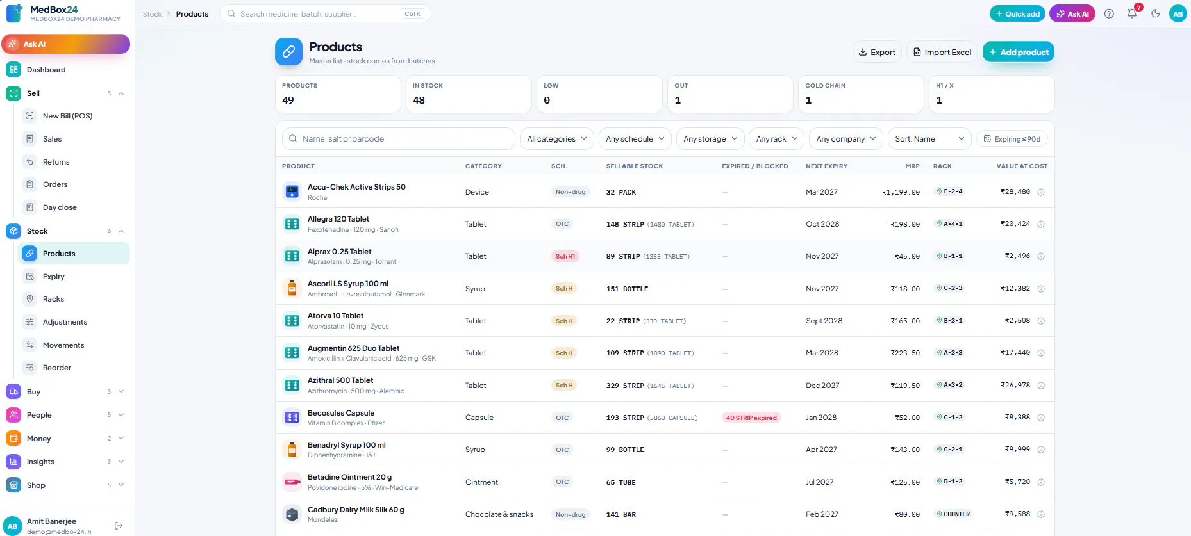
Task: Focus the Name, salt or barcode search field
Action: 399,139
